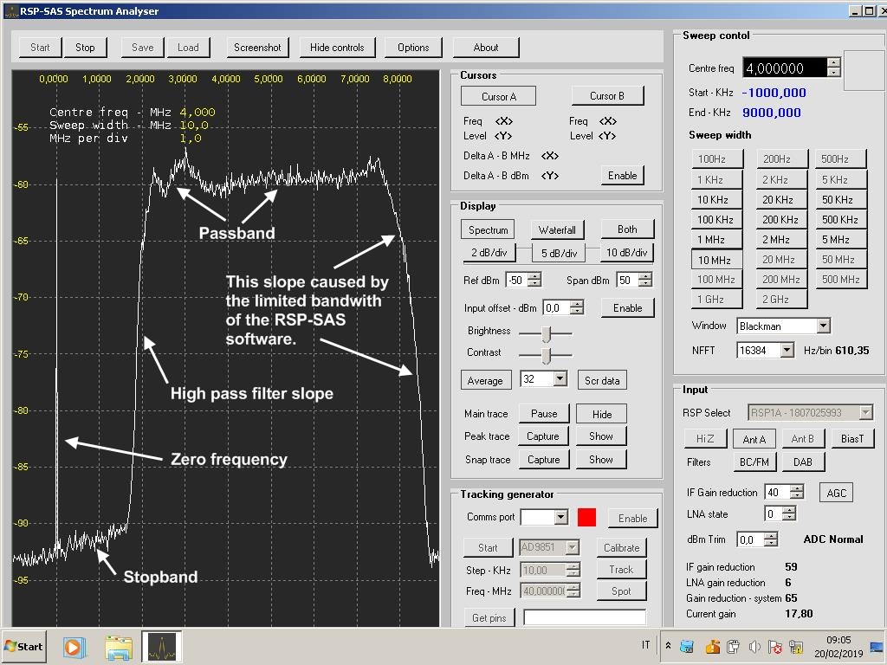Click the Load button
Viewport: 887px width, 665px height.
coord(188,48)
